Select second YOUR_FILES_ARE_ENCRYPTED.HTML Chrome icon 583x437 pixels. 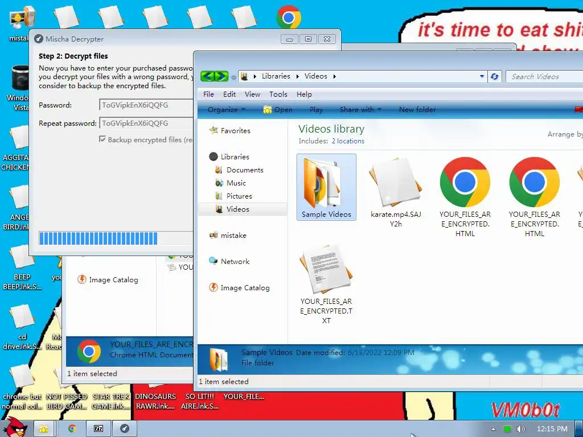(534, 182)
